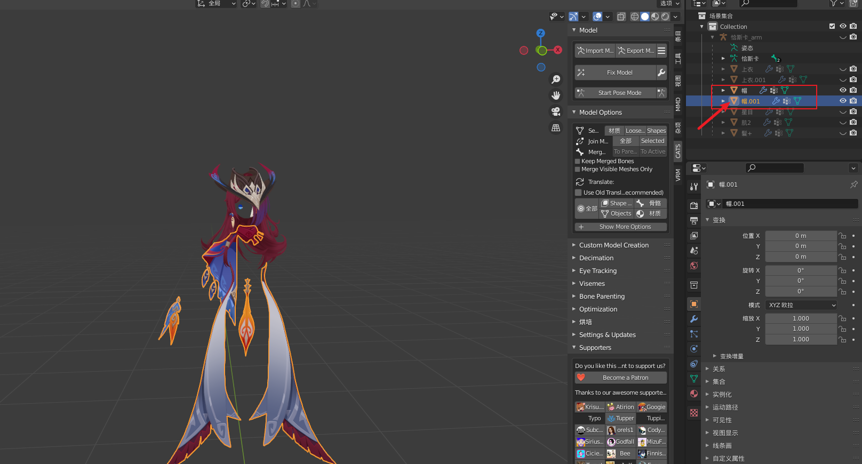Image resolution: width=862 pixels, height=464 pixels.
Task: Open the Object properties orange square icon
Action: [x=693, y=304]
